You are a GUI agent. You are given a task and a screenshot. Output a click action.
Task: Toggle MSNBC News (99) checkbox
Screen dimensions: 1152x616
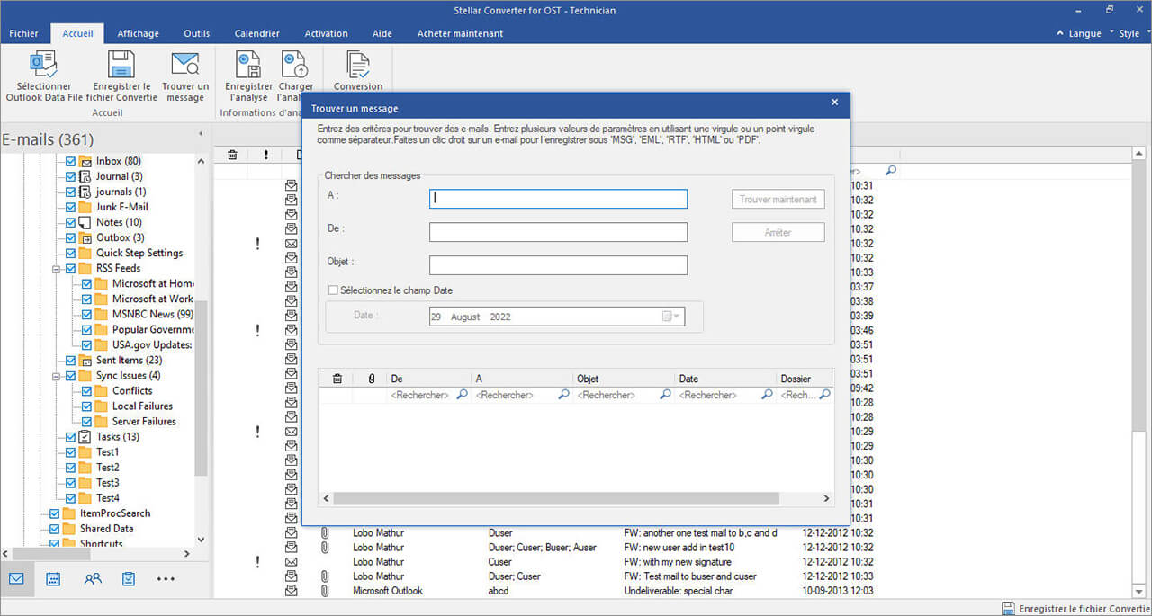[x=86, y=314]
